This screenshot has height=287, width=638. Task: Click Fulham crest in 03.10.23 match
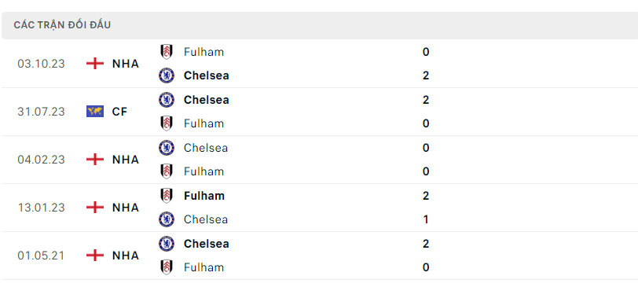pyautogui.click(x=166, y=52)
